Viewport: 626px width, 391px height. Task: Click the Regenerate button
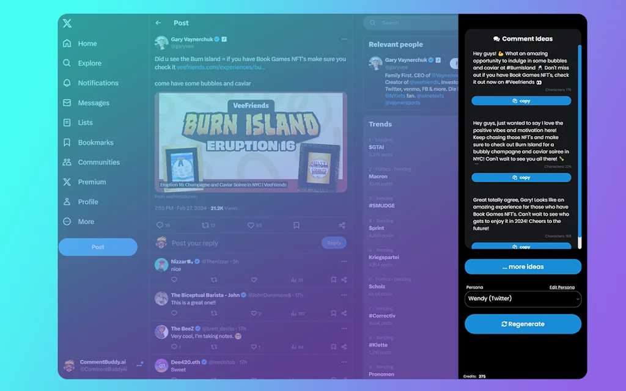coord(523,324)
